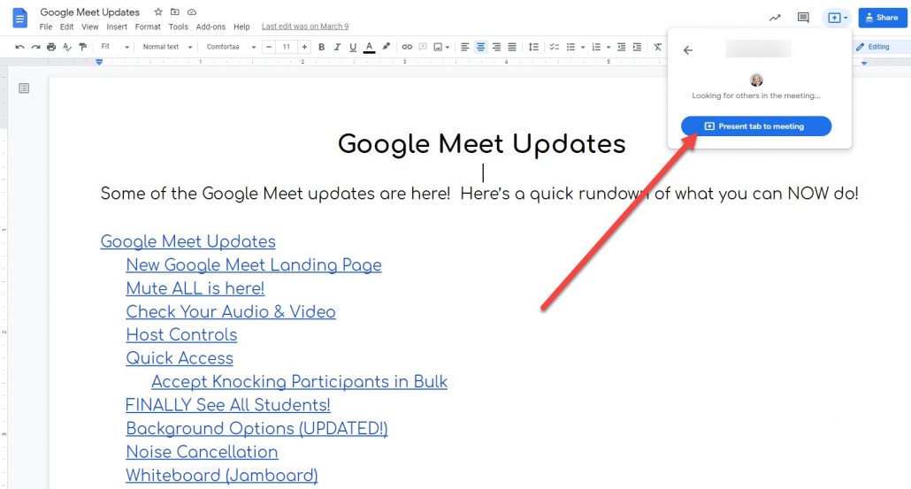Viewport: 911px width, 489px height.
Task: Go back in the Meet popup
Action: coord(688,50)
